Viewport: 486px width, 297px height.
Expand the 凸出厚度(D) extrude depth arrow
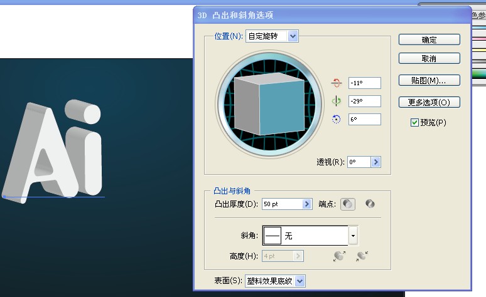(x=307, y=204)
